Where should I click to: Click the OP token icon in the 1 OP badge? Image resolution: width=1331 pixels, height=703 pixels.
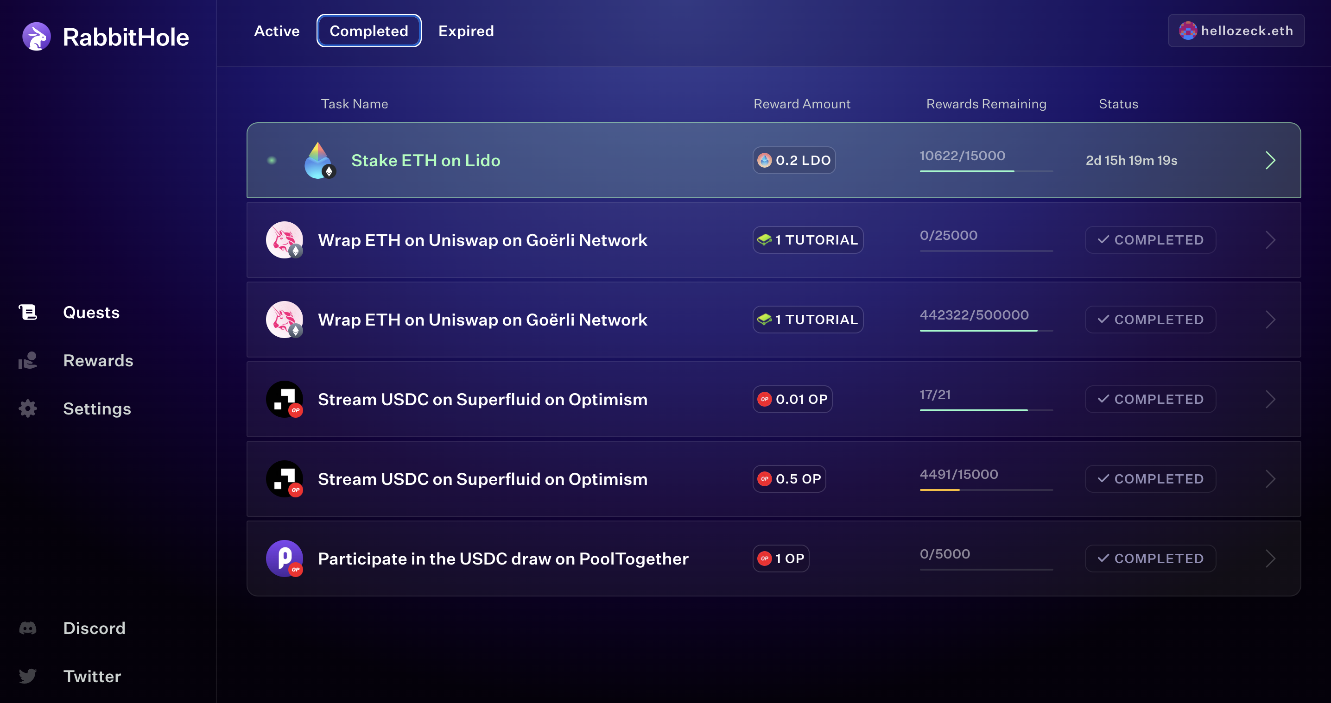pyautogui.click(x=765, y=559)
